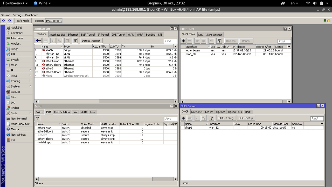Click the comment icon in Interface List toolbar

pyautogui.click(x=67, y=41)
